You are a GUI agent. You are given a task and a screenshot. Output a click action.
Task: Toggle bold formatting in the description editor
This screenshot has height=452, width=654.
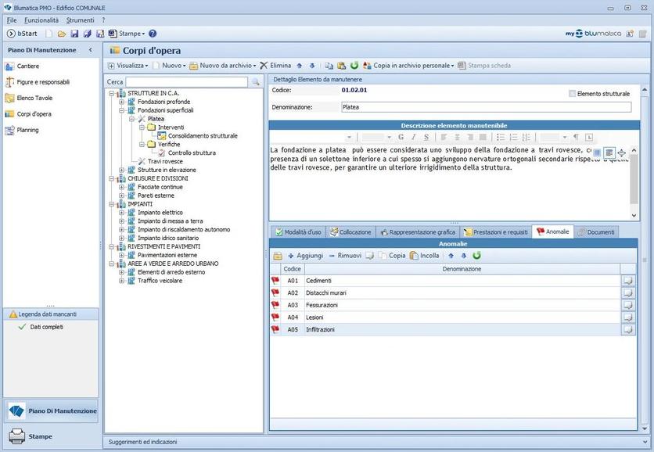click(x=399, y=137)
